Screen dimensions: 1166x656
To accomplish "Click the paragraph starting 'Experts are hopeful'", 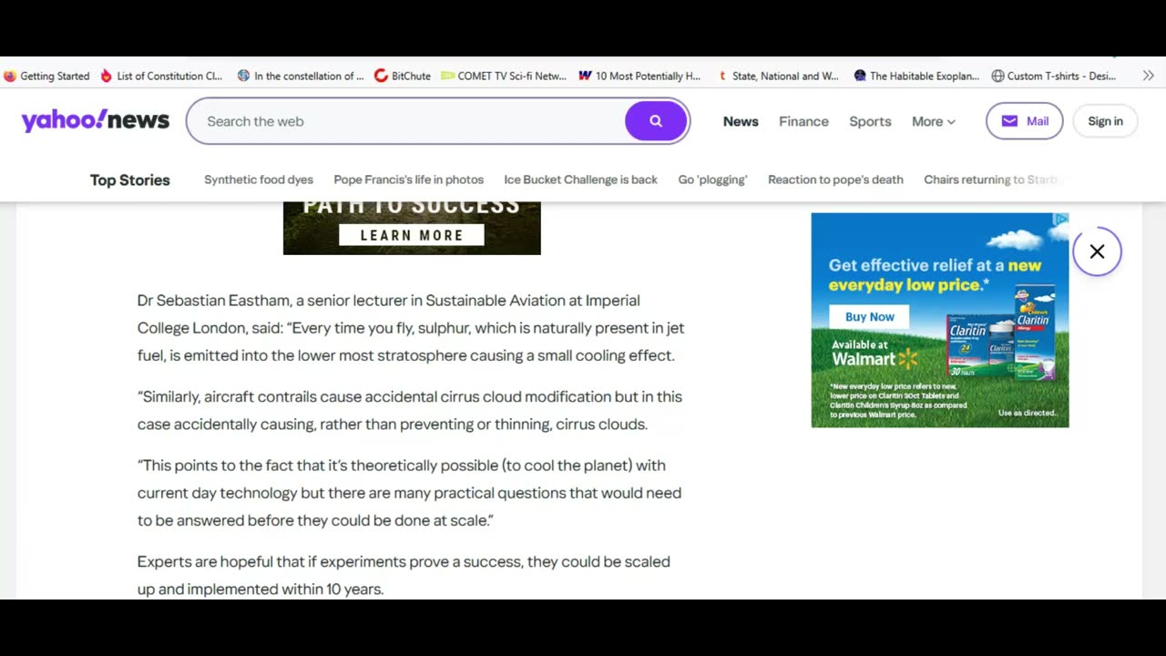I will (404, 575).
